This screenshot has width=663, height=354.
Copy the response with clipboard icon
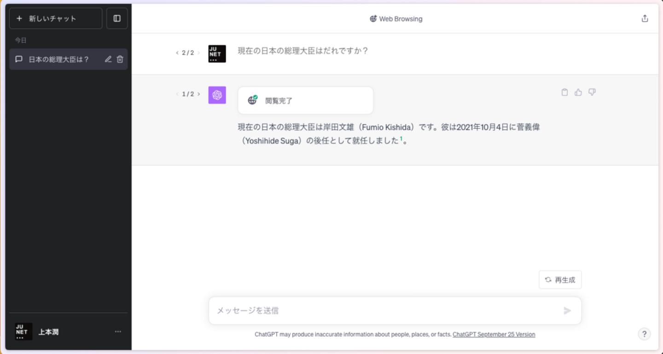(564, 92)
